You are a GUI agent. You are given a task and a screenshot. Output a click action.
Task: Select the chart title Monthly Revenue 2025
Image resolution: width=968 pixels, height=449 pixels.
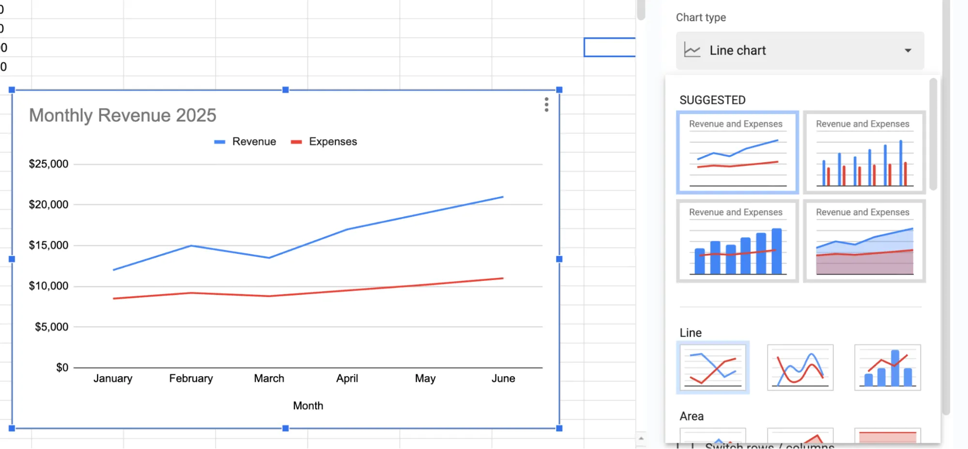122,115
